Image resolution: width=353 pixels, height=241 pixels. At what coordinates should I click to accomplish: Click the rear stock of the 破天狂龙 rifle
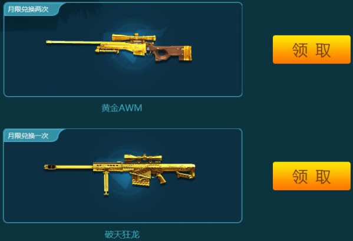click(x=185, y=171)
